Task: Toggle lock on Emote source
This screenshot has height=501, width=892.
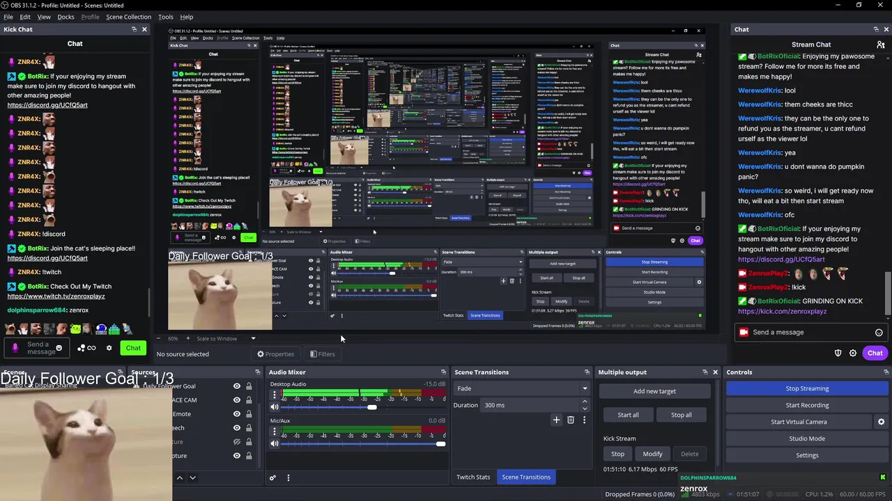Action: click(248, 414)
